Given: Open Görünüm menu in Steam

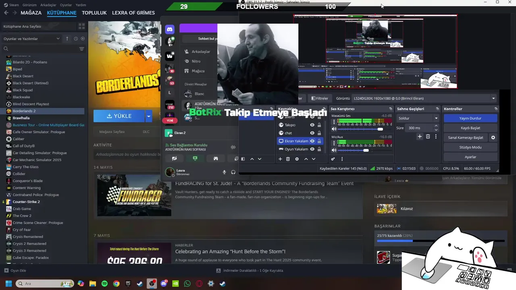Looking at the screenshot, I should (x=29, y=5).
